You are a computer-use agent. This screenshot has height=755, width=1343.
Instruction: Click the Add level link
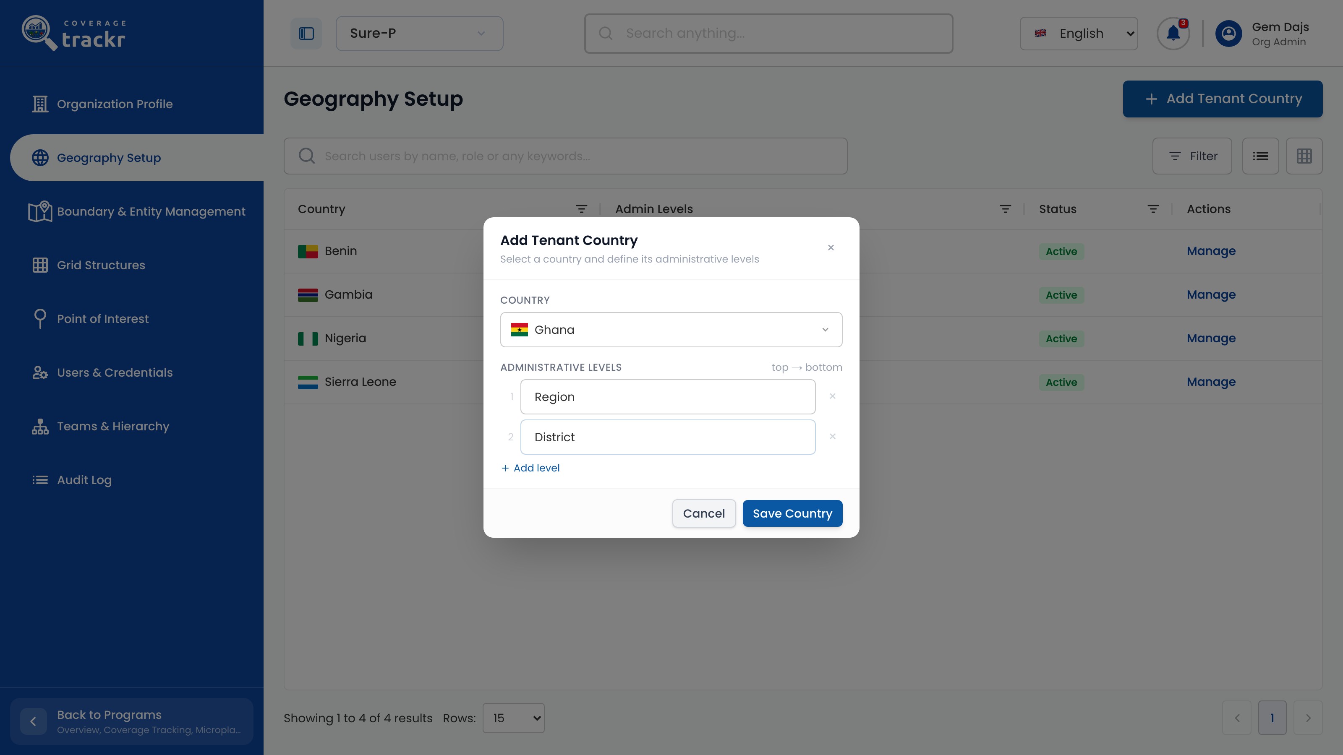[530, 468]
